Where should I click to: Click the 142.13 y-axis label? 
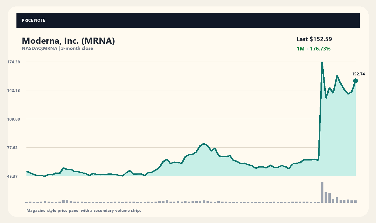(x=14, y=90)
